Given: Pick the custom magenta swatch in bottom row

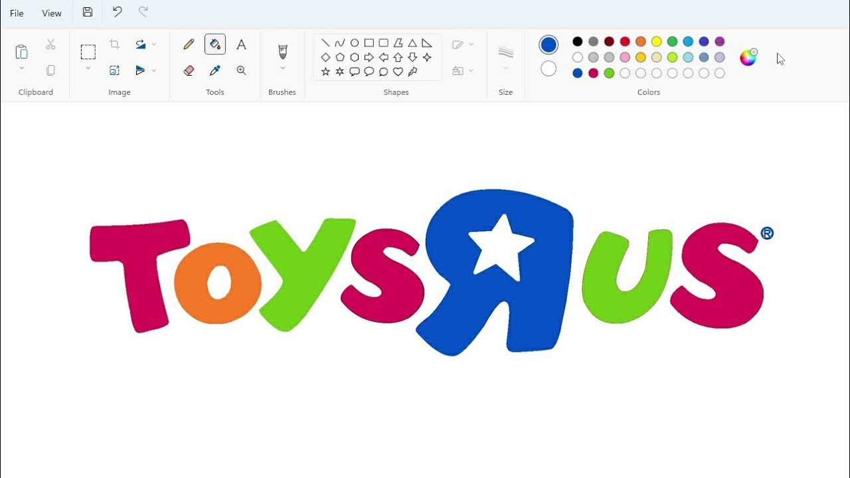Looking at the screenshot, I should point(594,73).
